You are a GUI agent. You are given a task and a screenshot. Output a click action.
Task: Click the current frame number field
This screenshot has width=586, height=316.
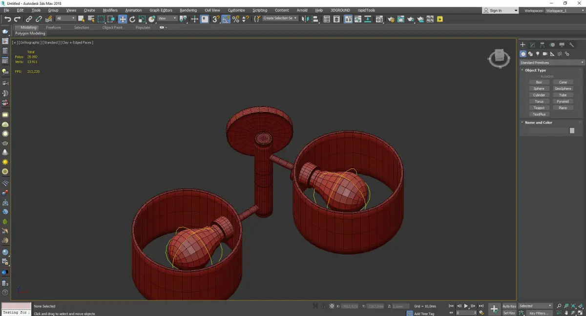pyautogui.click(x=466, y=313)
